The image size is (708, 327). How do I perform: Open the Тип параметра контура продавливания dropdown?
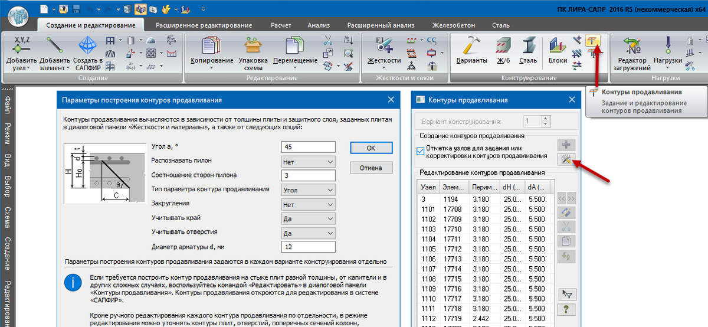(x=309, y=189)
